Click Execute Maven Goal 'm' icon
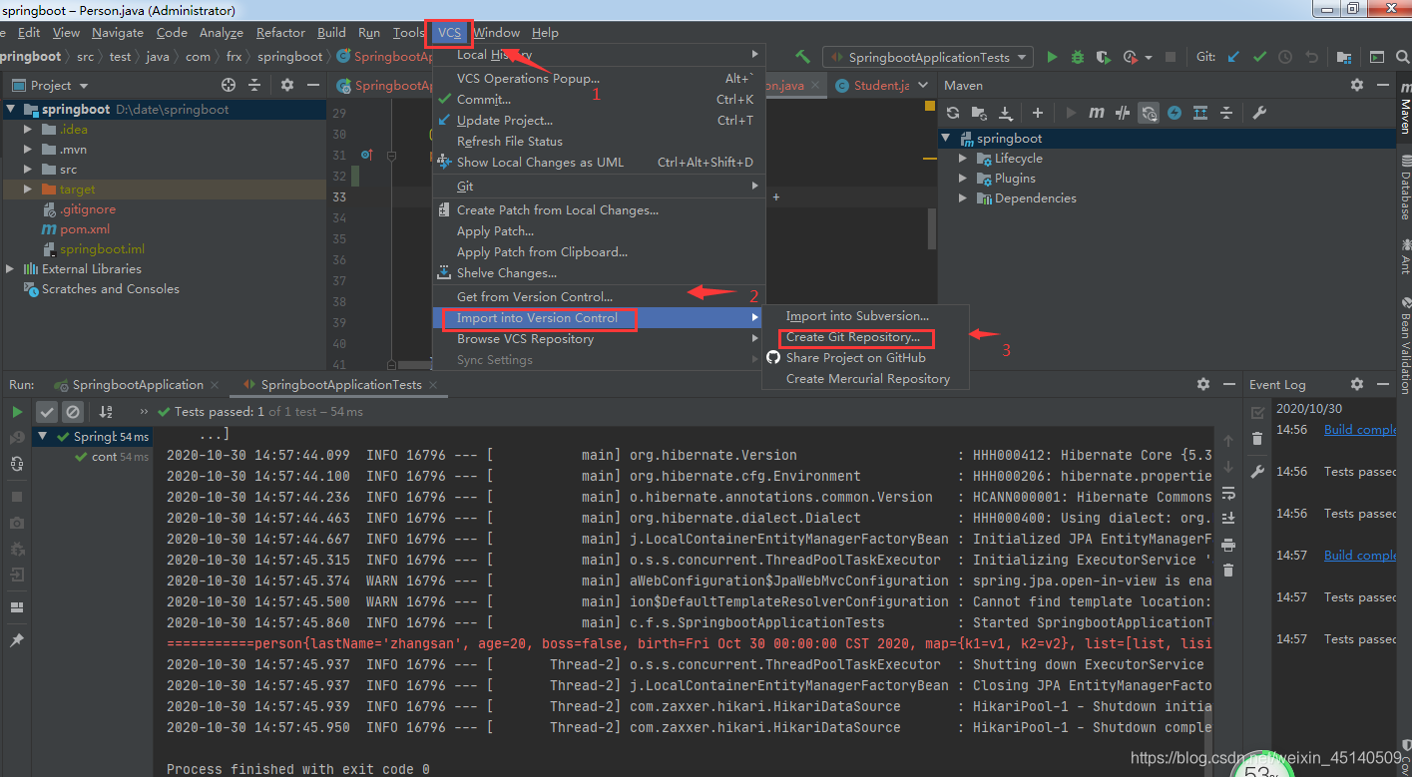This screenshot has height=777, width=1412. [1097, 113]
